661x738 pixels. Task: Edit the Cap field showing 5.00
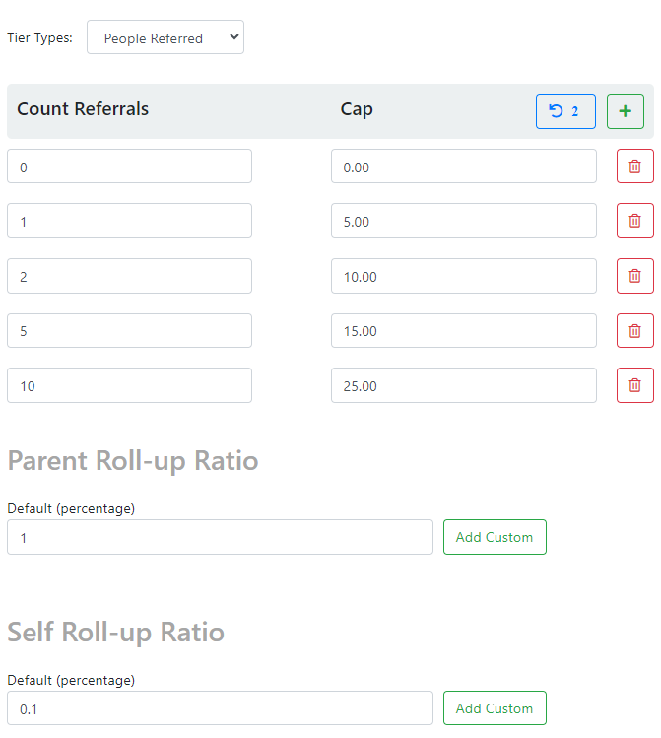coord(463,221)
